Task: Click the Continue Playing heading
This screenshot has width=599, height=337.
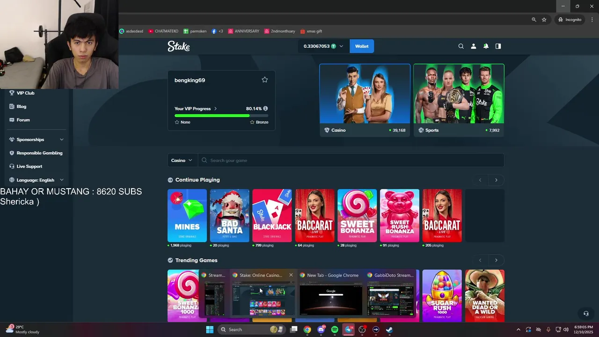Action: (x=197, y=180)
